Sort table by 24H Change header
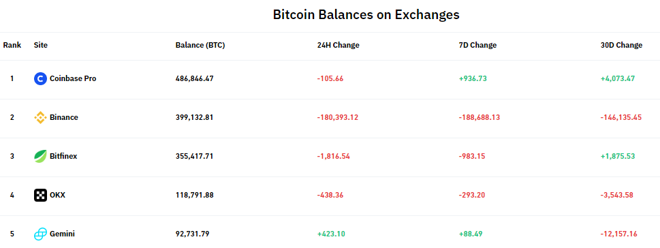Screen dimensions: 660x248 (x=338, y=45)
